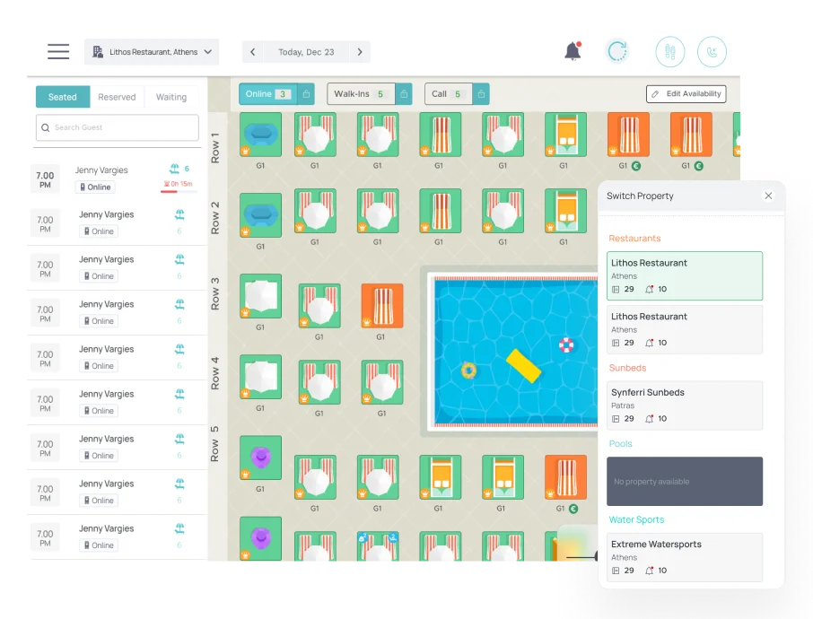Switch to the Waiting tab
This screenshot has width=813, height=619.
tap(171, 97)
